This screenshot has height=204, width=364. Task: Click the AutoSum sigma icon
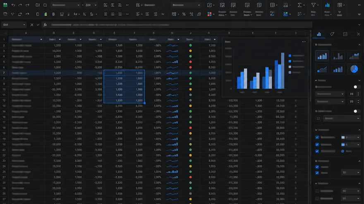pos(300,5)
